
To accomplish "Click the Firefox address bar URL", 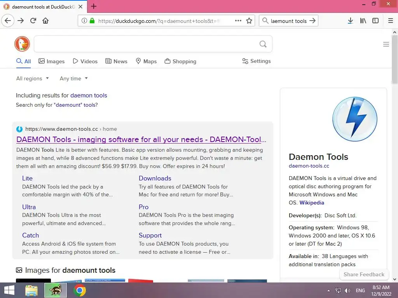I will (x=159, y=21).
